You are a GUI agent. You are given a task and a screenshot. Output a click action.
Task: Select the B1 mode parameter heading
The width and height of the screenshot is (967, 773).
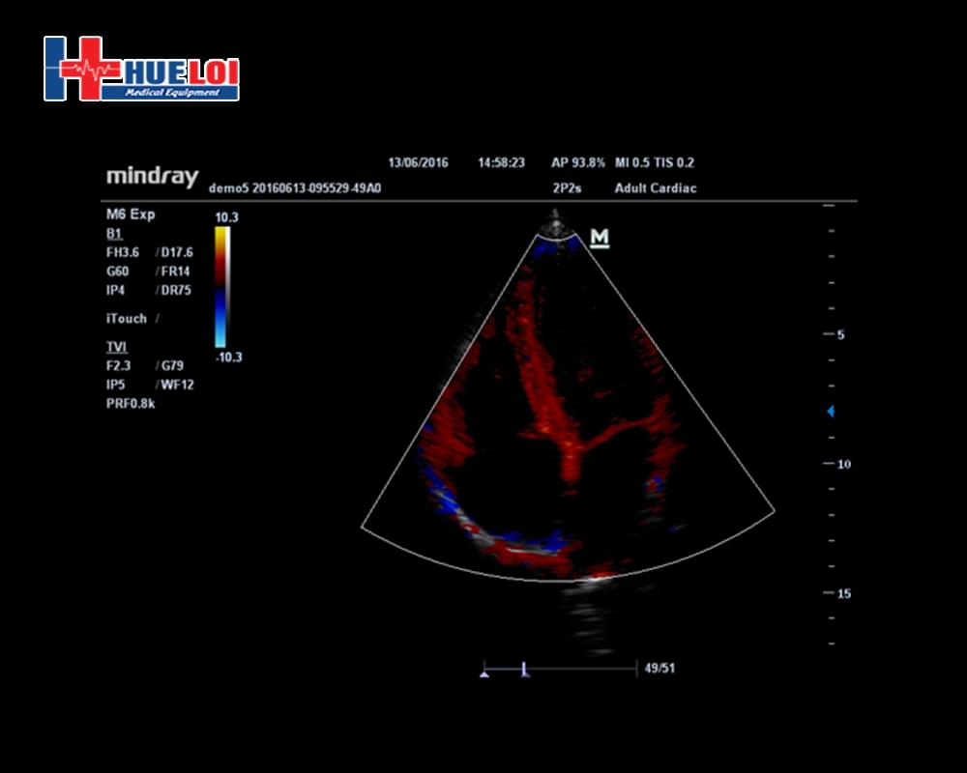[x=114, y=234]
